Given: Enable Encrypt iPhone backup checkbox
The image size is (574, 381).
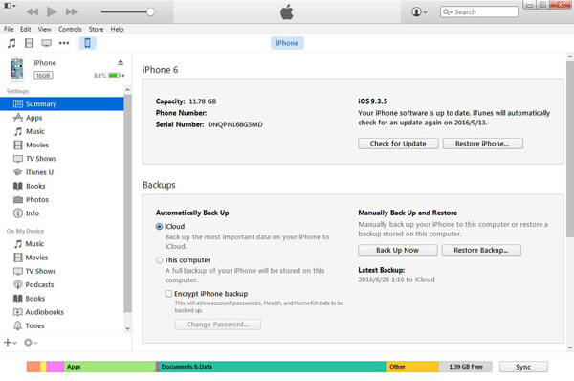Looking at the screenshot, I should coord(168,294).
